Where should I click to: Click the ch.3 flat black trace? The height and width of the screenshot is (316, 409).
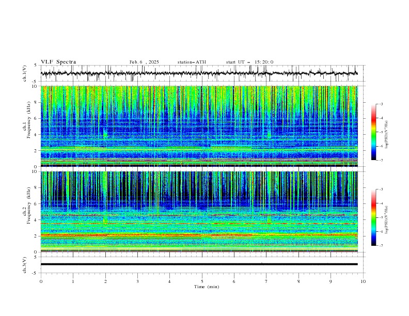[x=199, y=264]
